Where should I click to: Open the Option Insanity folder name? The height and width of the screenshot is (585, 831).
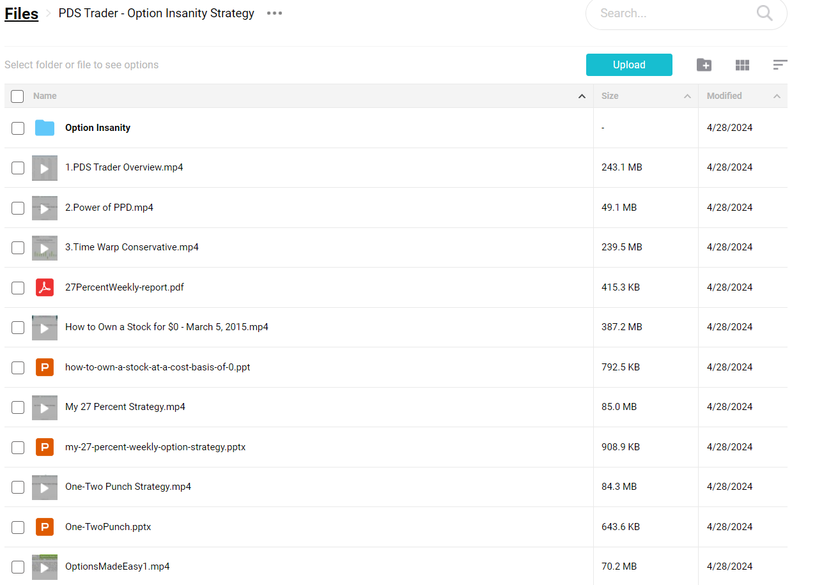coord(98,128)
